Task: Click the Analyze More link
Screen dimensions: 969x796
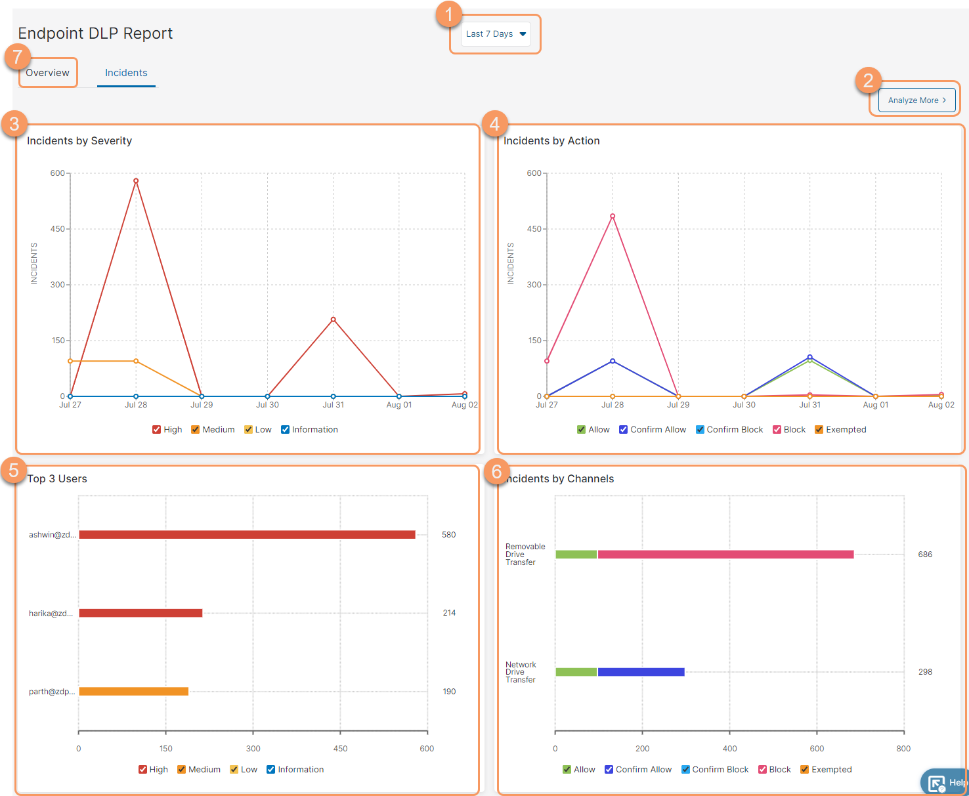Action: point(913,100)
